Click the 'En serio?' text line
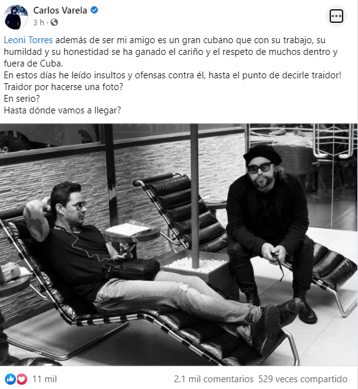358x389 pixels. [22, 99]
